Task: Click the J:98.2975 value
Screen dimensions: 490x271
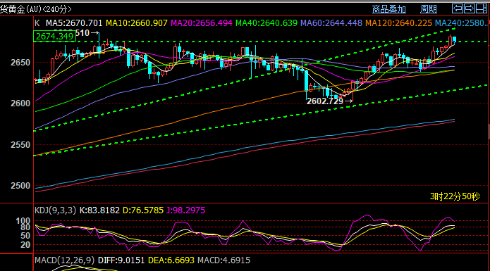Action: click(x=185, y=210)
